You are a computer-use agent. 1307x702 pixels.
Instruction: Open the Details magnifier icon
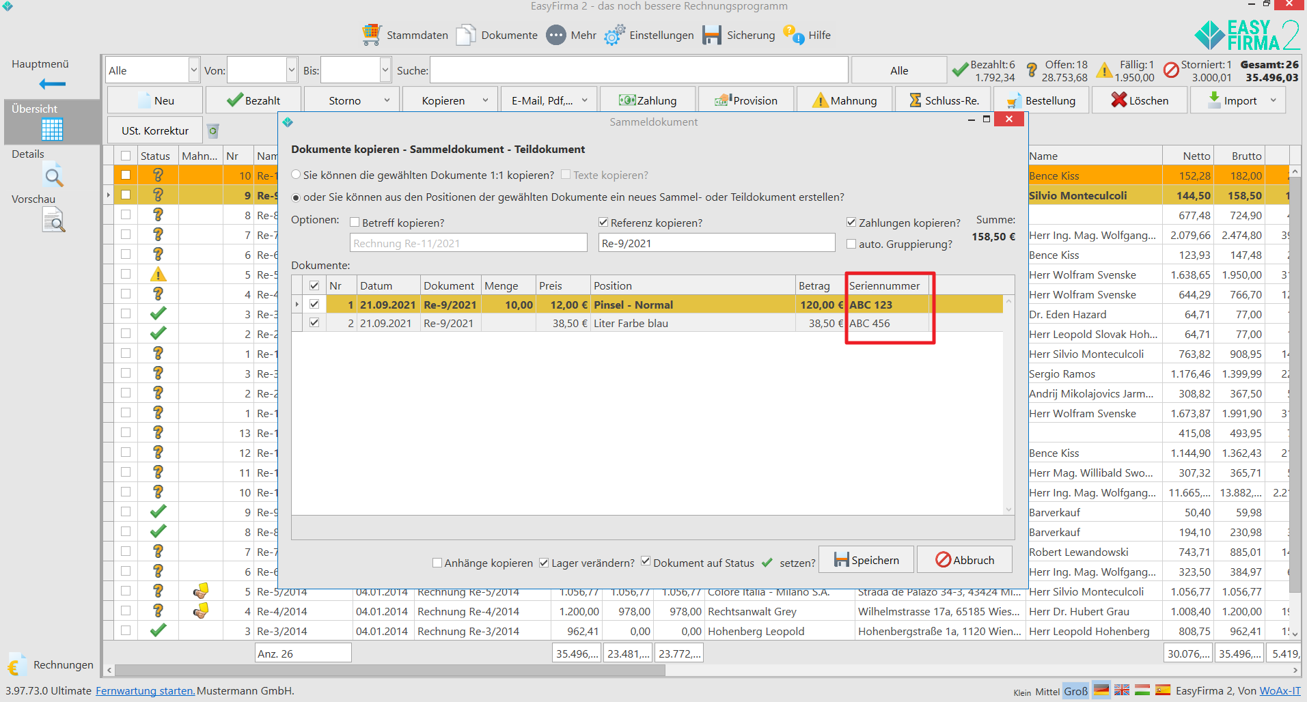click(x=53, y=176)
